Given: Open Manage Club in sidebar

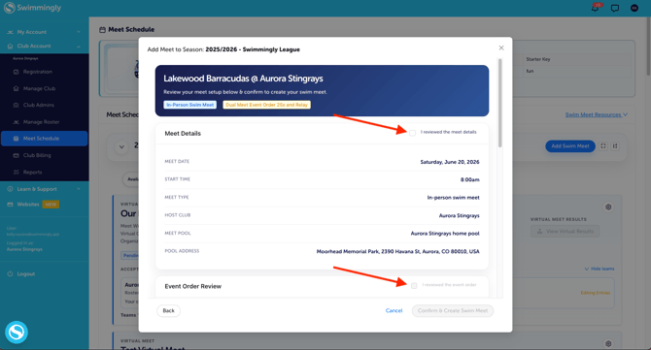Looking at the screenshot, I should pos(39,88).
